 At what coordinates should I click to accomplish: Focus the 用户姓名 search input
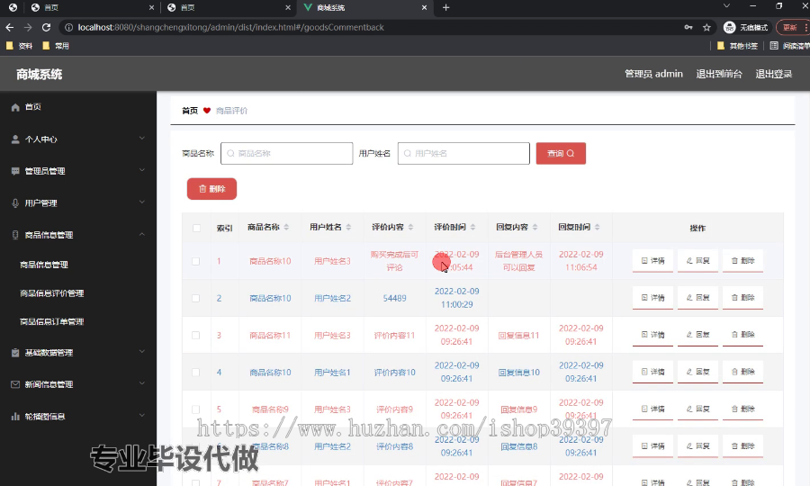pyautogui.click(x=463, y=153)
